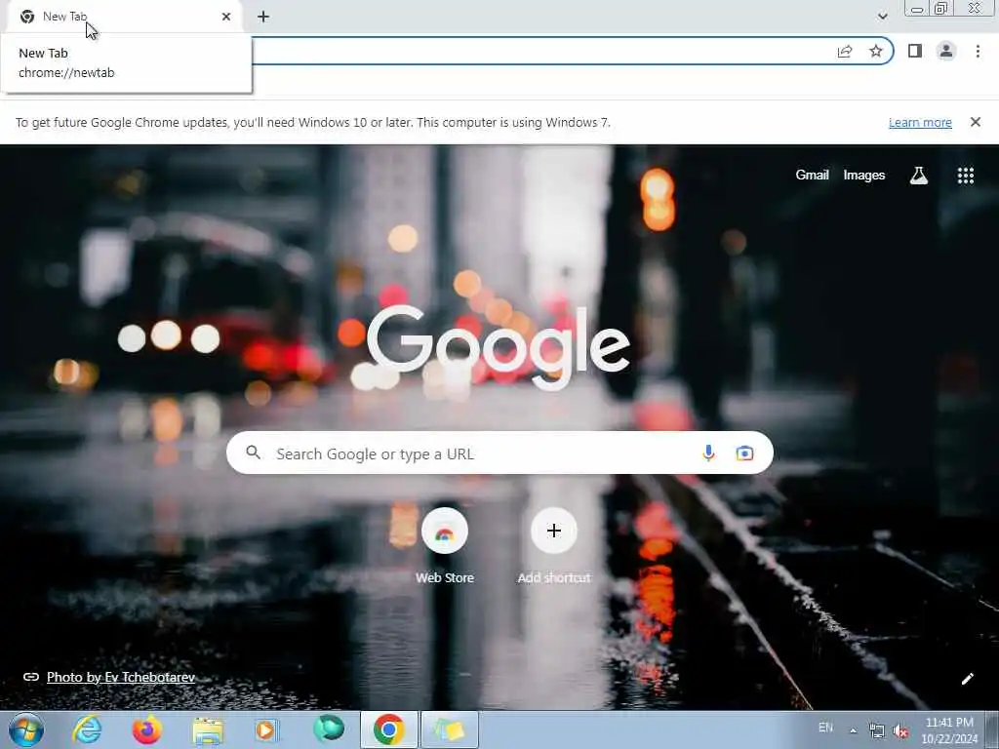Select the New Tab browser tab
The width and height of the screenshot is (999, 749).
(124, 17)
